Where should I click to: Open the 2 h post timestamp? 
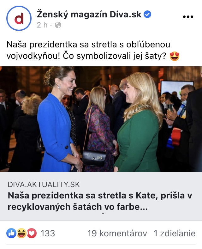(x=42, y=25)
